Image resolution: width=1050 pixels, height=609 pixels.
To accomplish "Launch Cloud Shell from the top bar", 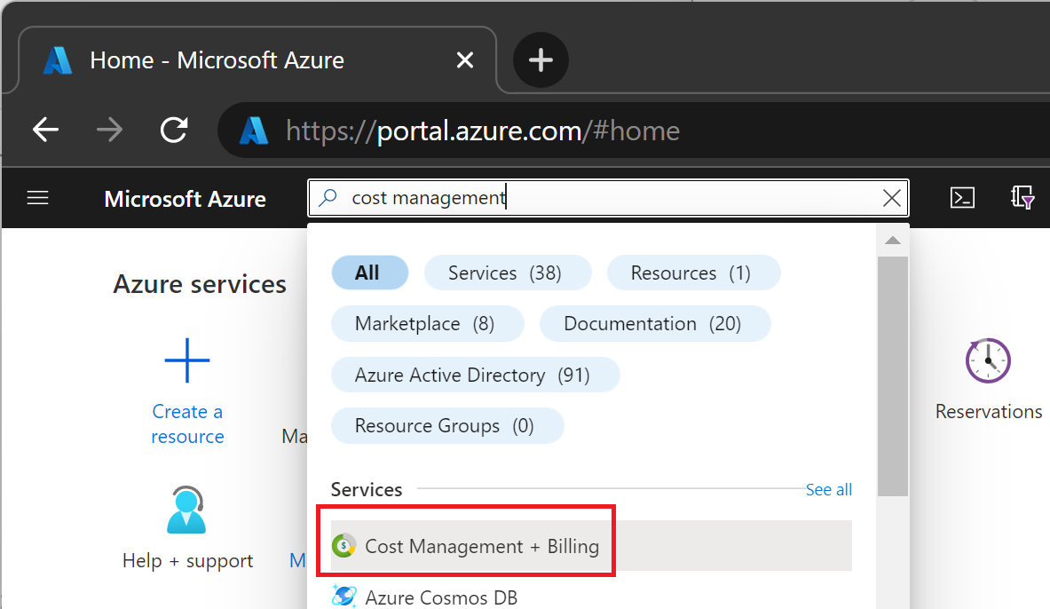I will click(x=962, y=198).
